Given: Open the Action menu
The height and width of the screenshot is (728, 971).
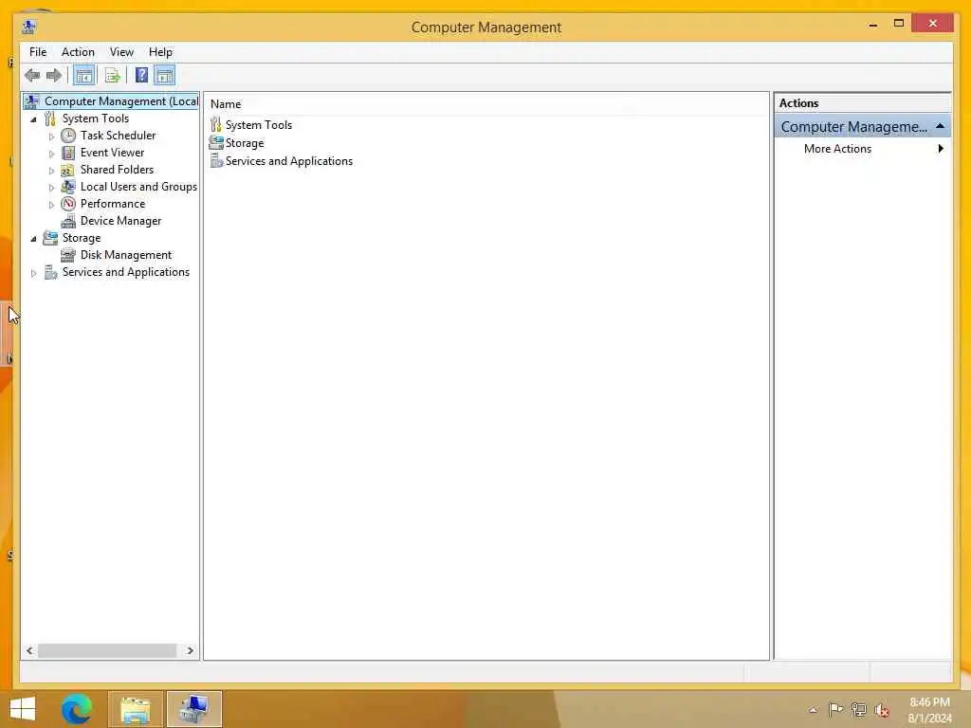Looking at the screenshot, I should [x=78, y=52].
